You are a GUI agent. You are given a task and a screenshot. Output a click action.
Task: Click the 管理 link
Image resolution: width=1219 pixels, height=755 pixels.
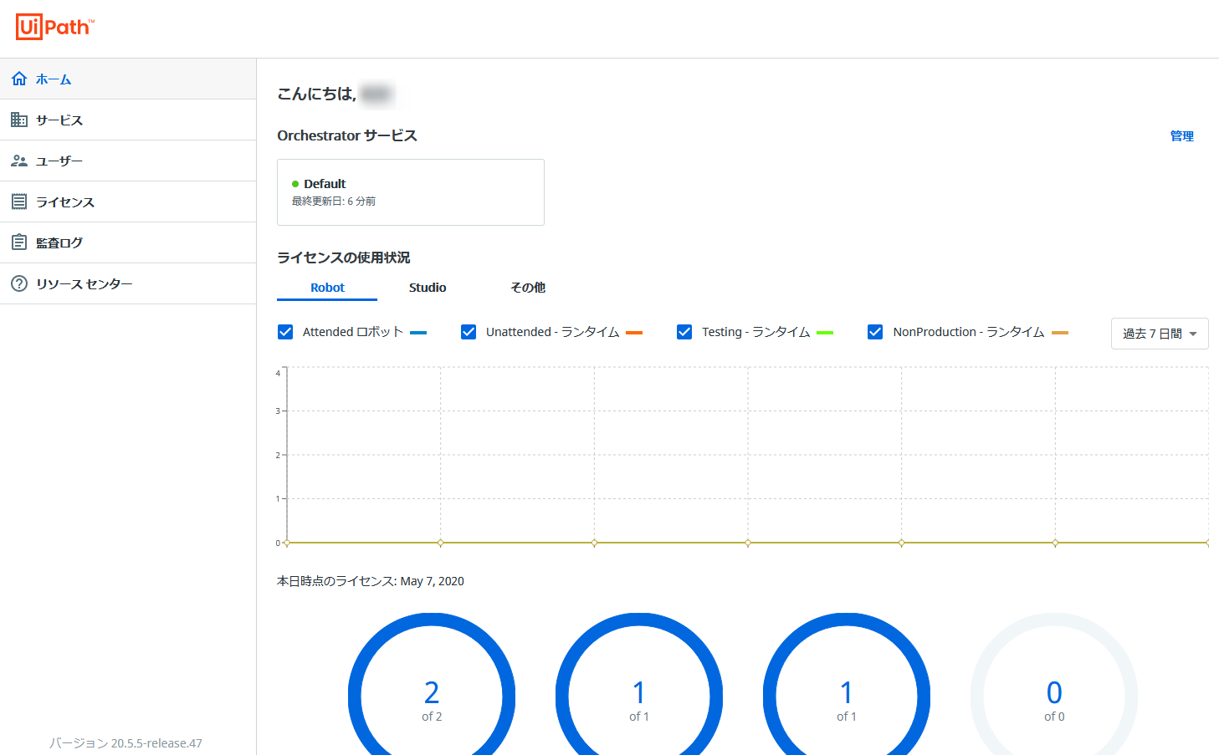point(1181,136)
